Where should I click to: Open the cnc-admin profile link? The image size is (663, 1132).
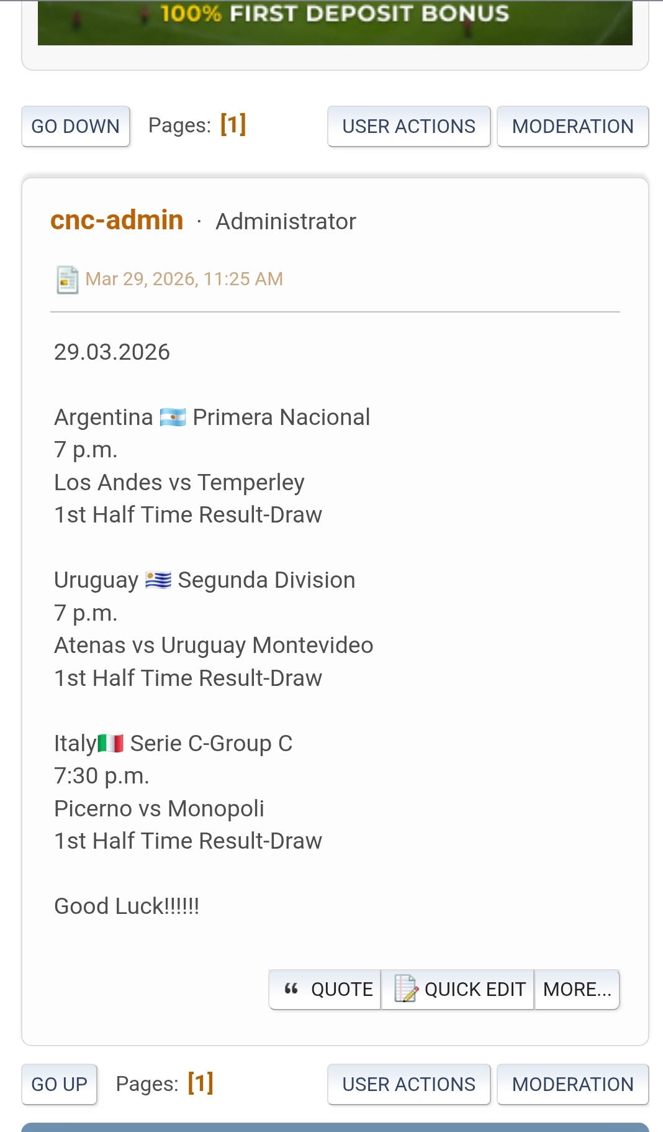click(117, 220)
